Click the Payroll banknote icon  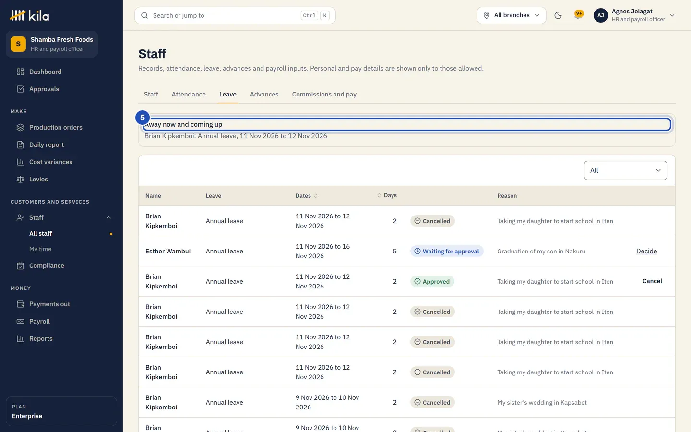(x=20, y=322)
